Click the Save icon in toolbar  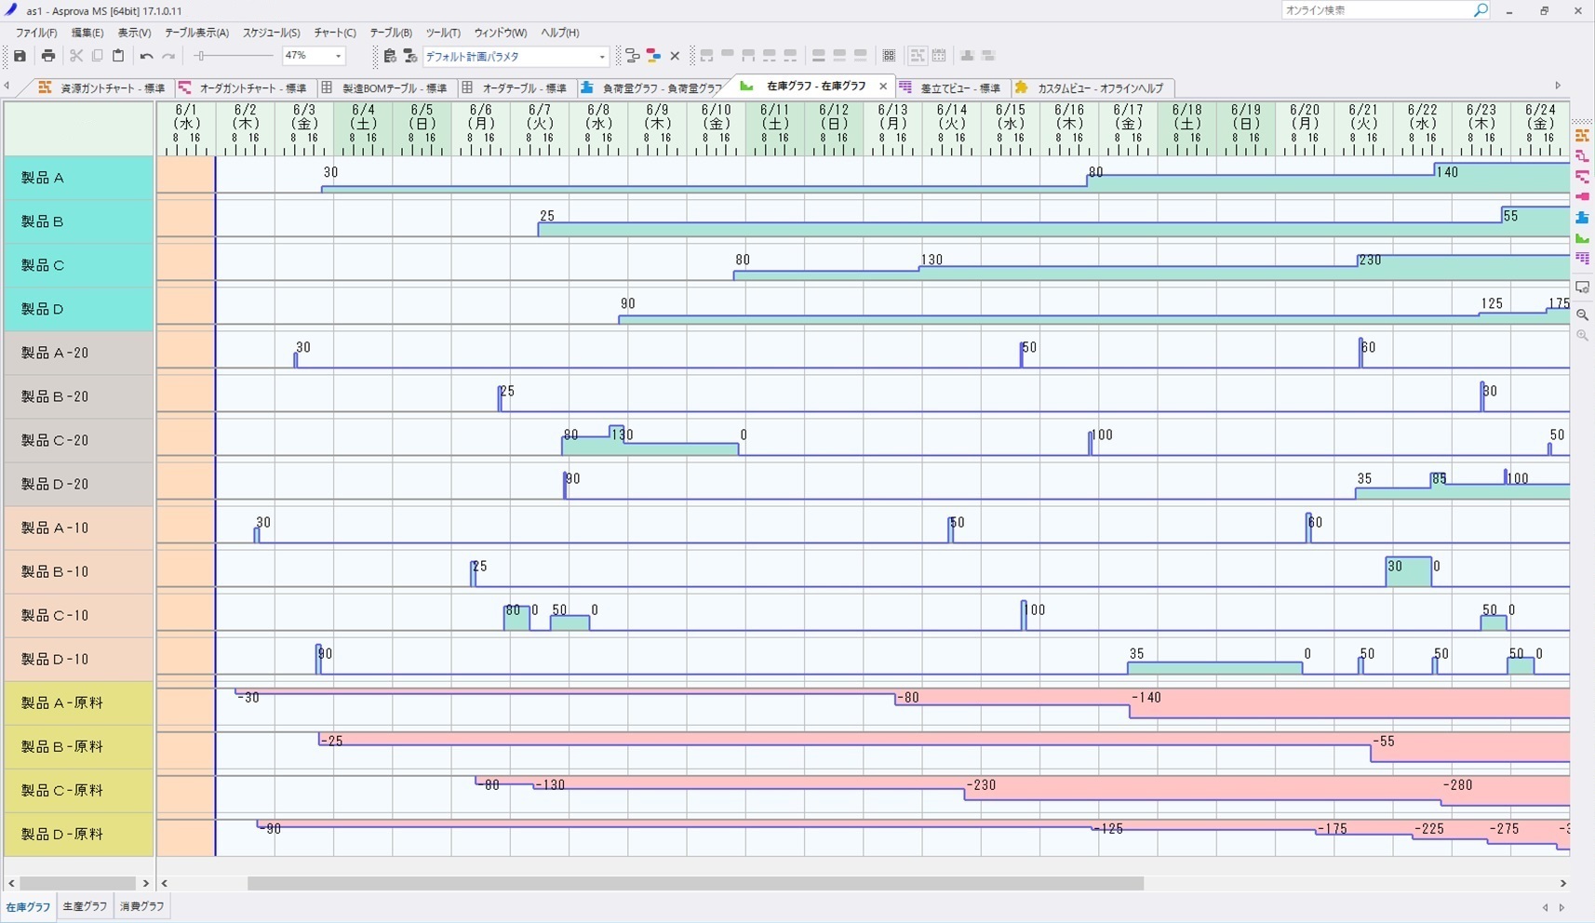pyautogui.click(x=20, y=56)
